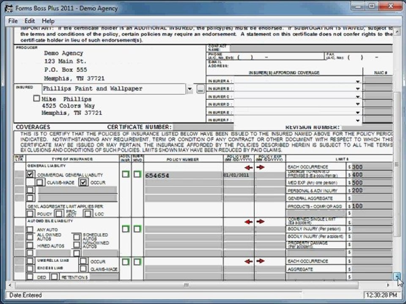406x304 pixels.
Task: Check the Retention checkbox
Action: tap(54, 277)
